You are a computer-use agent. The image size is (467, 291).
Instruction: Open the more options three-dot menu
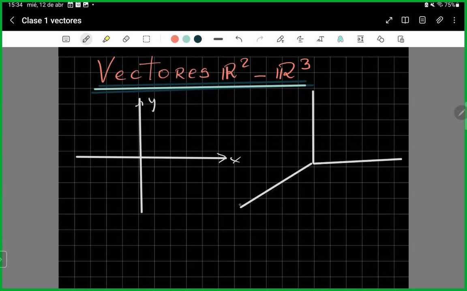454,20
